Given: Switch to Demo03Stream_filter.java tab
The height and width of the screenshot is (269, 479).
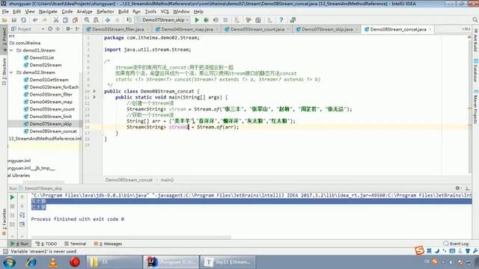Looking at the screenshot, I should 118,29.
